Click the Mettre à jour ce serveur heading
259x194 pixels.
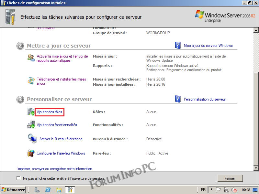(59, 46)
